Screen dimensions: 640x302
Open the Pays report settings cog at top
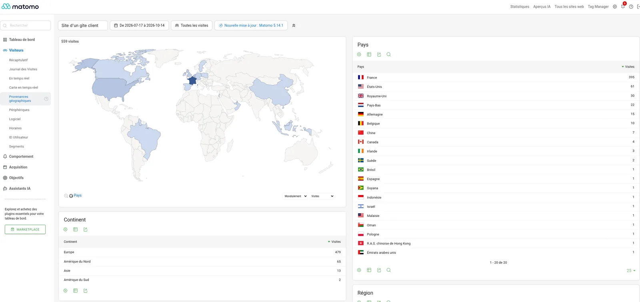click(x=359, y=54)
